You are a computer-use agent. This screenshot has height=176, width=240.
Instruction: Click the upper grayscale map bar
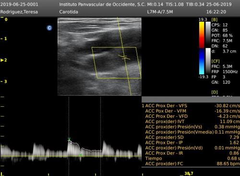point(208,35)
